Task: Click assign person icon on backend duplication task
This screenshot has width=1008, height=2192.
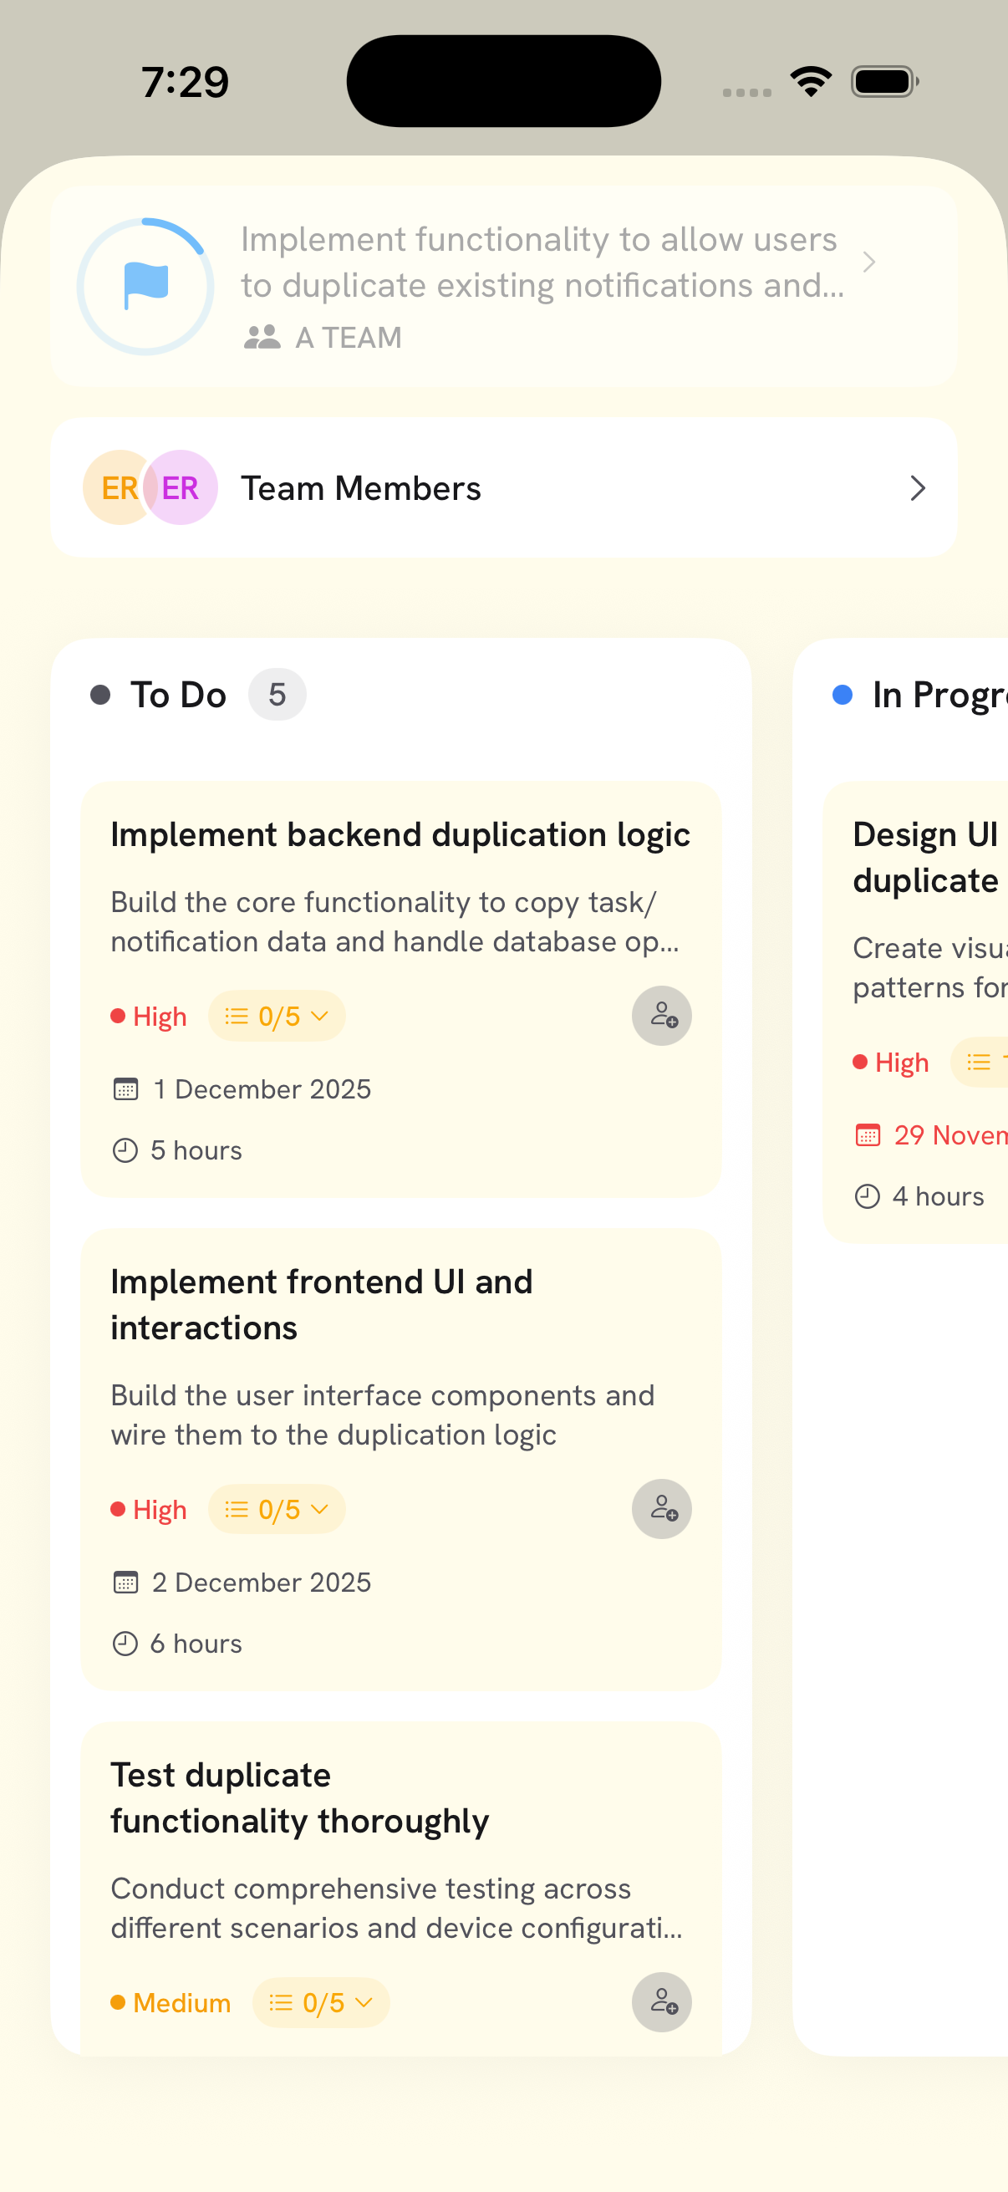Action: point(661,1016)
